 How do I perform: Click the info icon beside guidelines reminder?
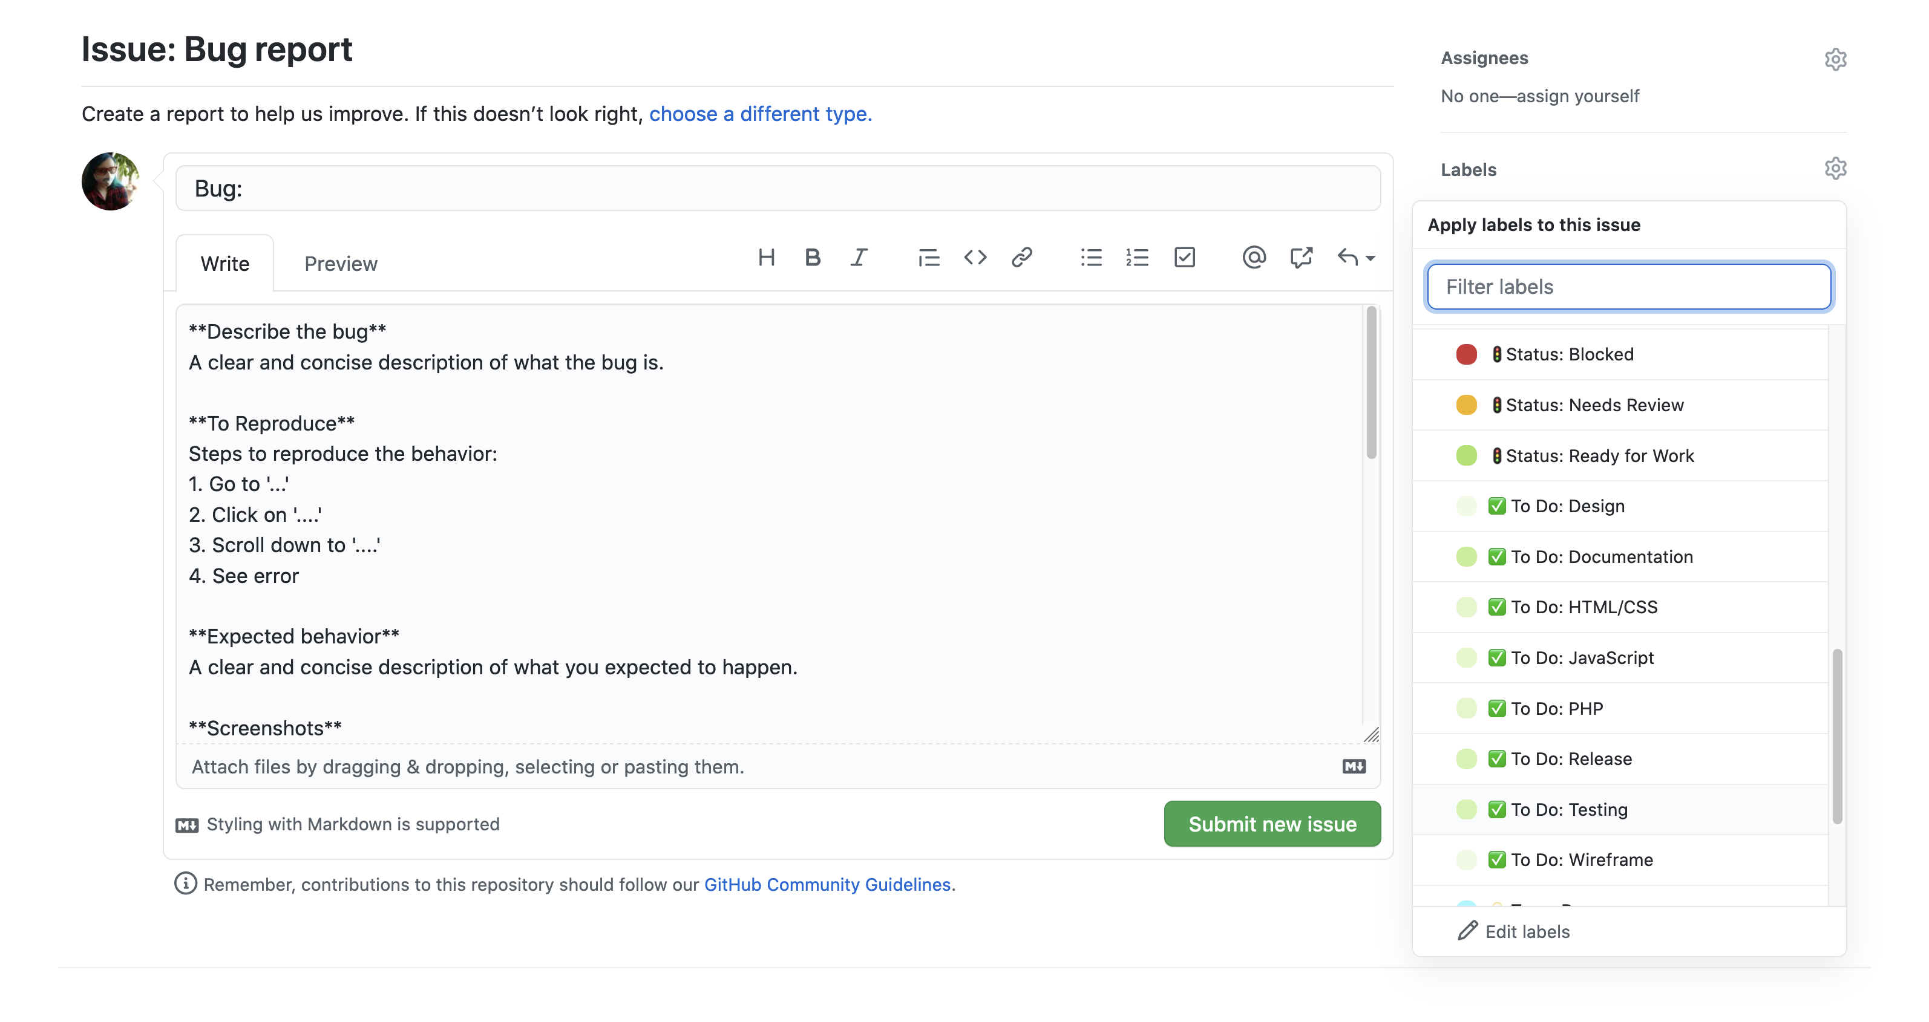pos(186,884)
